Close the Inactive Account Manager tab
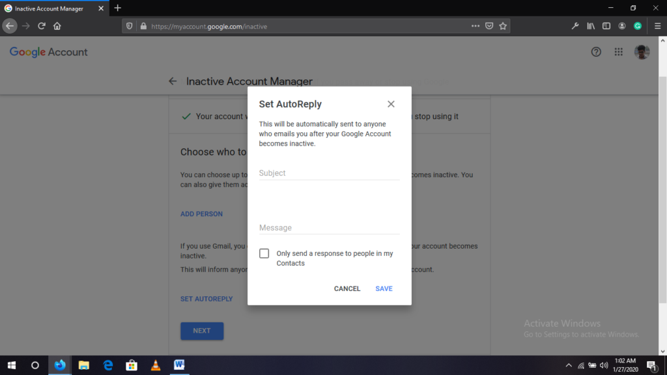The image size is (667, 375). 101,8
